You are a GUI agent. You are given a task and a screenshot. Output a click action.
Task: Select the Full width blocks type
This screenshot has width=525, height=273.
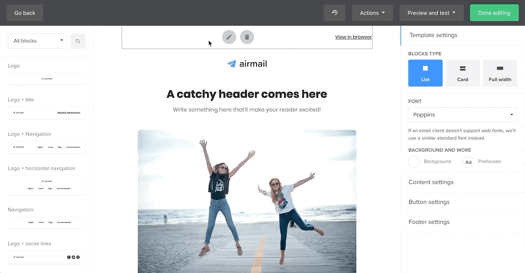tap(500, 73)
